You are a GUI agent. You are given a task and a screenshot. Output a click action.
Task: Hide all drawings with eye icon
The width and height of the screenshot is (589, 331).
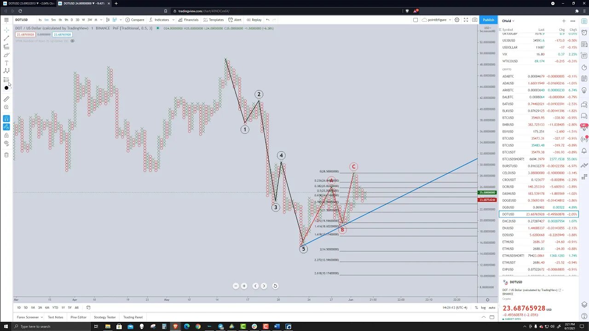click(6, 143)
